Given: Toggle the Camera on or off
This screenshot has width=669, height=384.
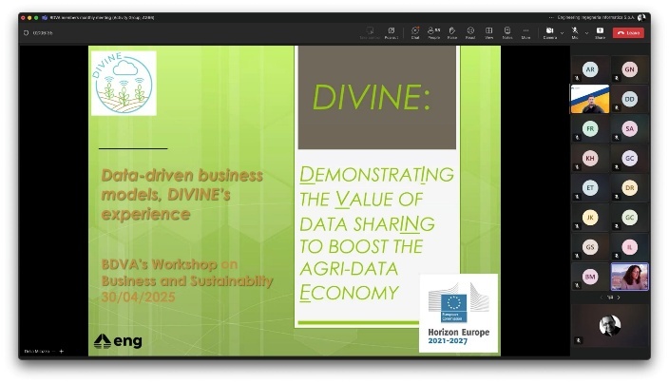Looking at the screenshot, I should point(549,31).
